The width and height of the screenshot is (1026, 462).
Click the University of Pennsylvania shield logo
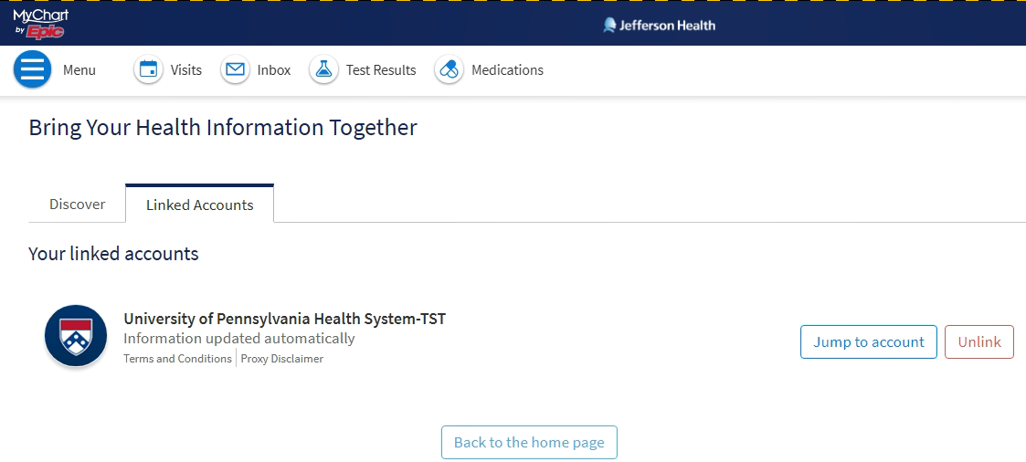76,336
